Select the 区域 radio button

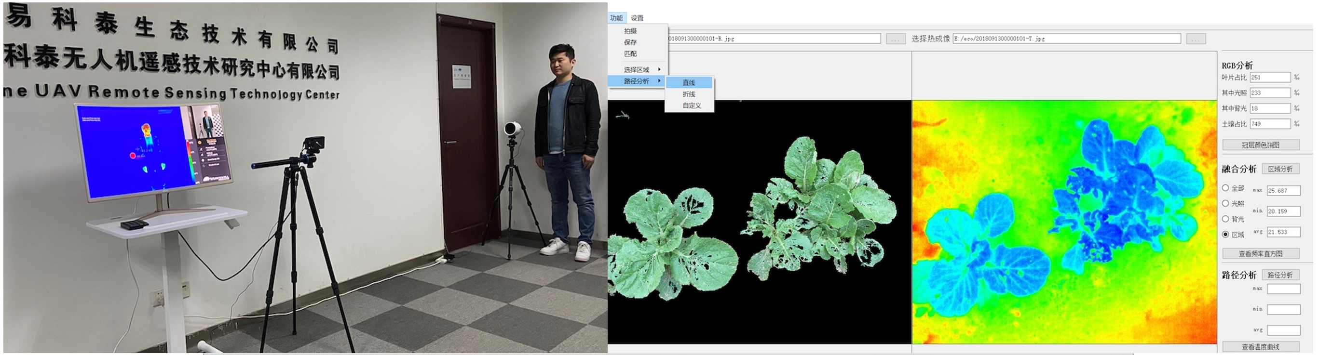point(1226,234)
